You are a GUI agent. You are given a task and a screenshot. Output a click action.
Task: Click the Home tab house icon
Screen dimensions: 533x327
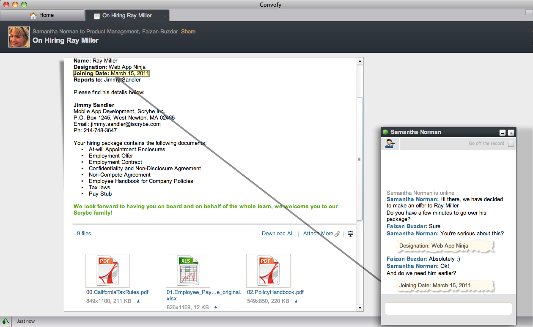33,15
